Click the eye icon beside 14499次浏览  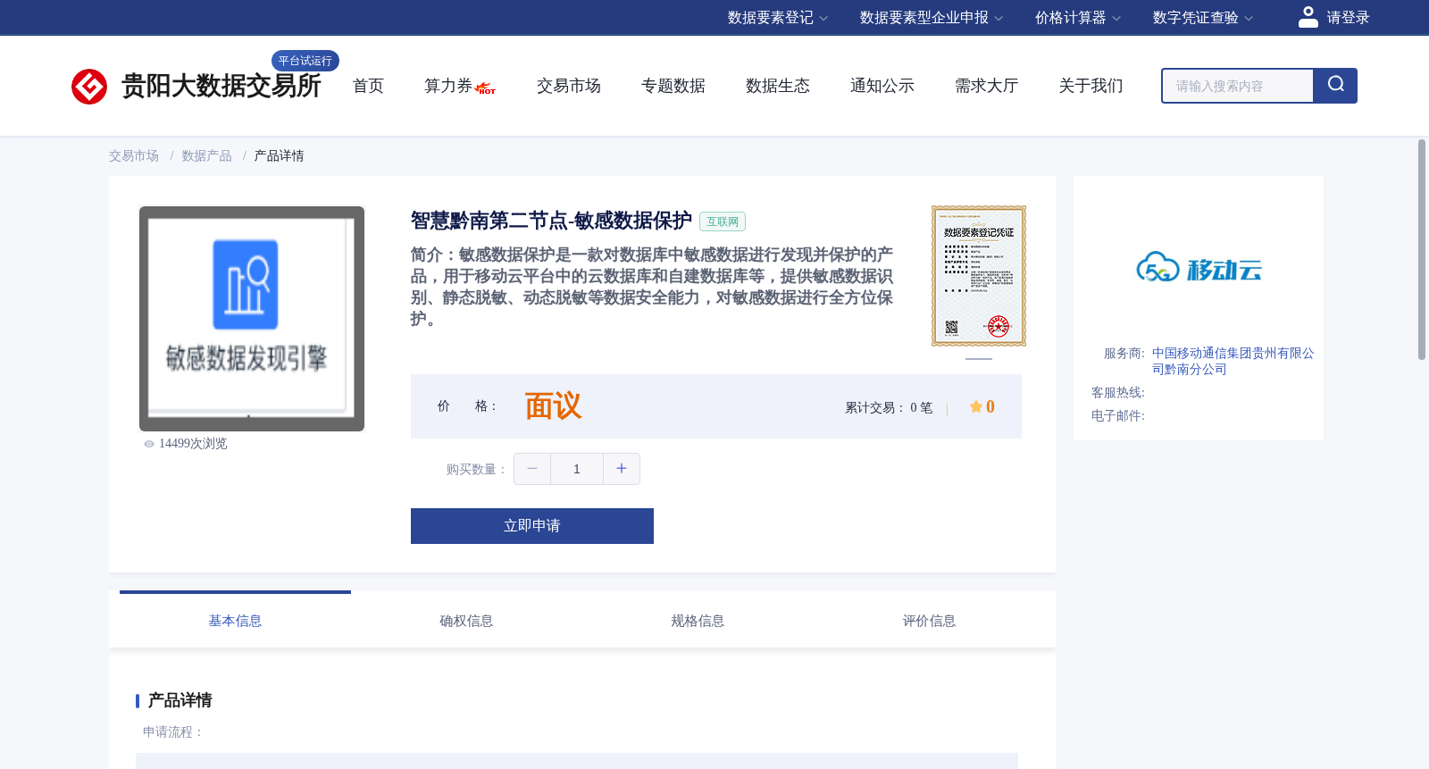coord(149,444)
